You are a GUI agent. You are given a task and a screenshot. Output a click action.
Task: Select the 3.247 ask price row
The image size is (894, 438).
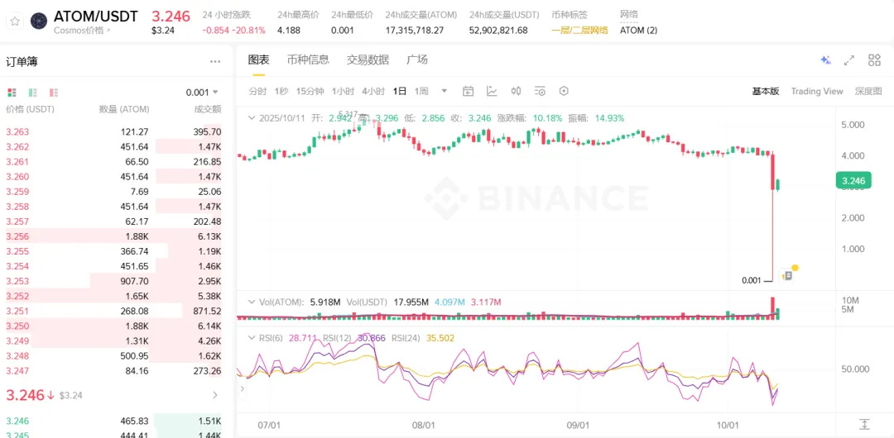tap(113, 371)
